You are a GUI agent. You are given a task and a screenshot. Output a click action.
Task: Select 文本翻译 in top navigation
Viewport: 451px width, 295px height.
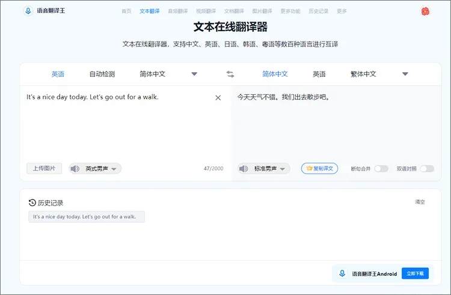point(150,11)
